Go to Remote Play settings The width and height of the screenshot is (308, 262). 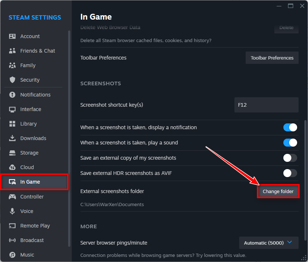coord(35,226)
